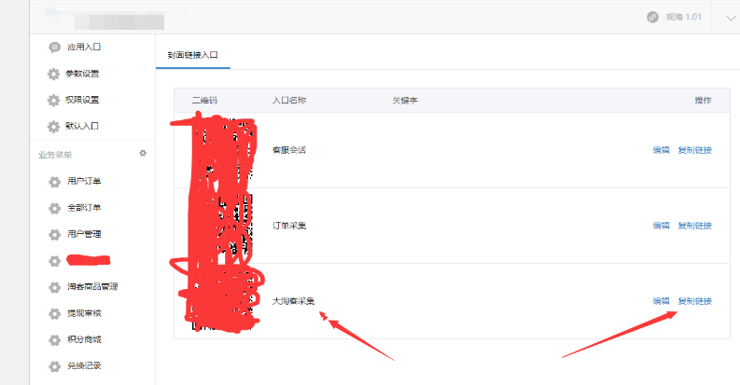Screen dimensions: 740x385
Task: Click the small gear next to 业务菜单
Action: tap(143, 153)
